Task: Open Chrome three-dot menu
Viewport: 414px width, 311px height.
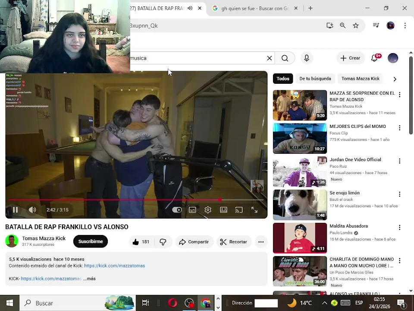Action: pyautogui.click(x=405, y=25)
